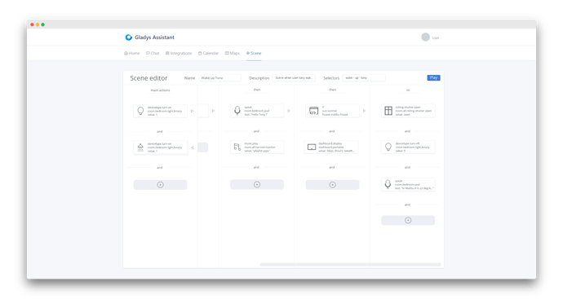This screenshot has height=299, width=563.
Task: Open the user avatar in the header
Action: coord(425,37)
